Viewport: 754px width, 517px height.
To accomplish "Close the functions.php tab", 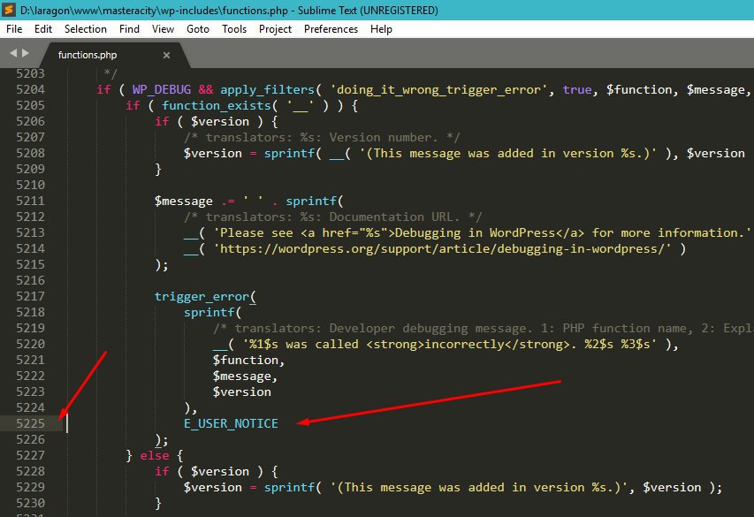I will (166, 56).
